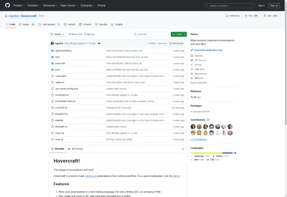Switch to the Issues tab
The image size is (287, 197).
click(27, 24)
